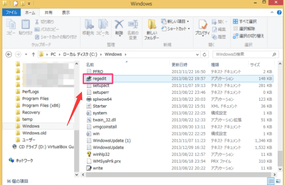Open Help question mark icon
Viewport: 285px width, 185px height.
tap(279, 12)
